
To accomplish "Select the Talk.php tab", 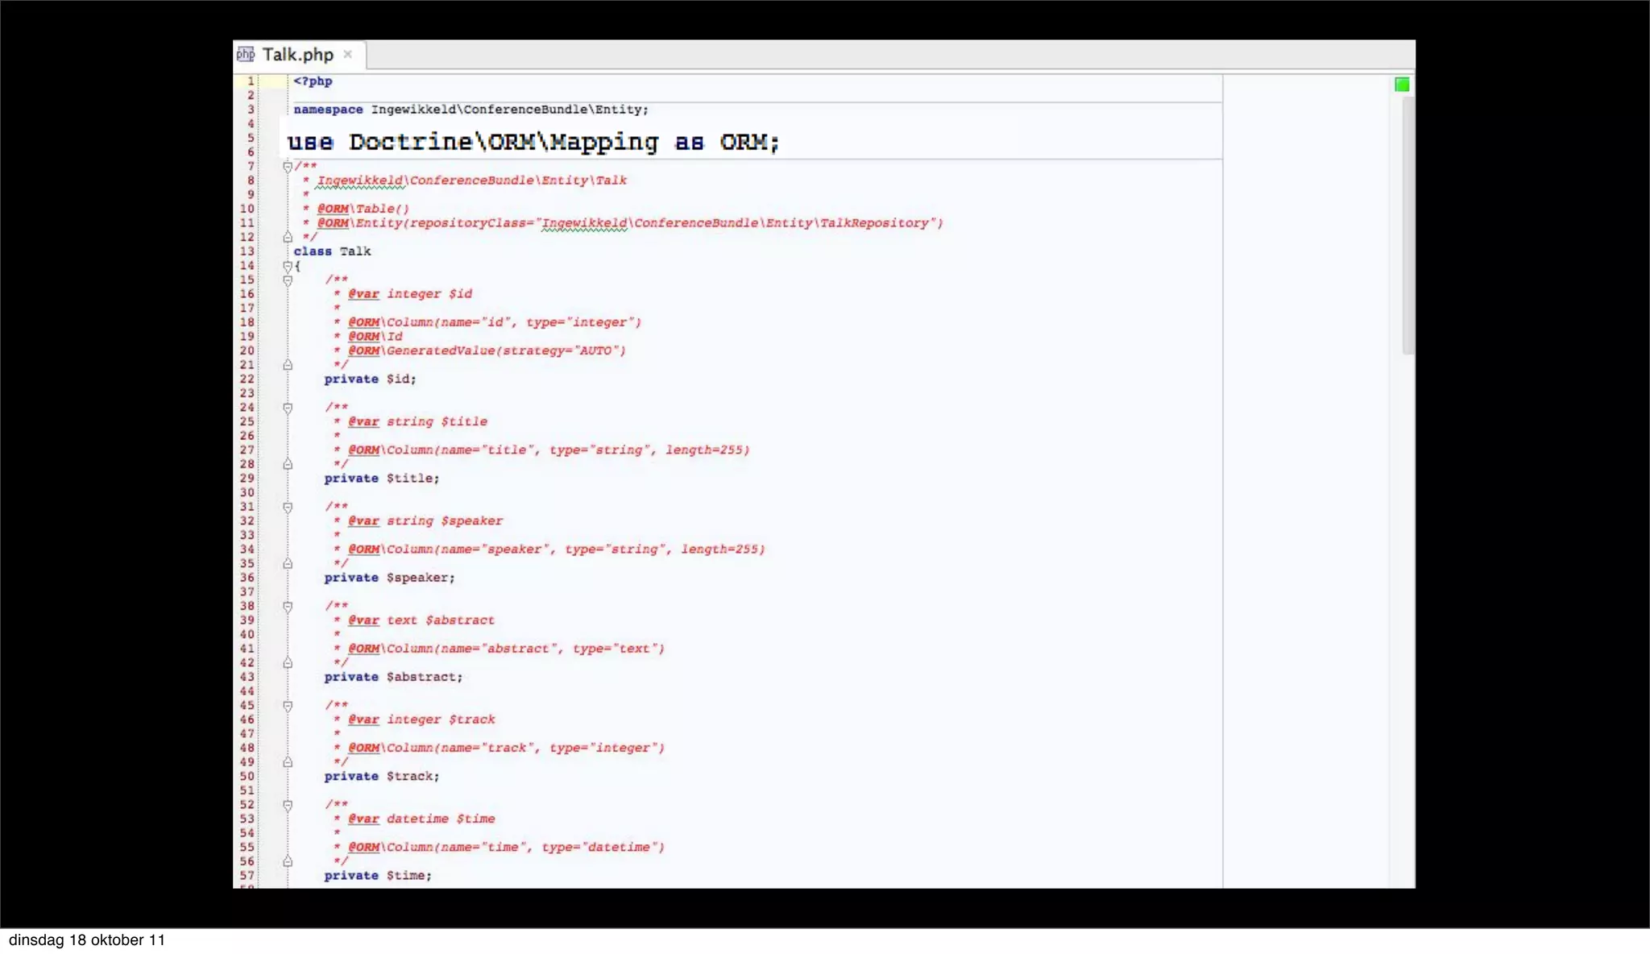I will tap(297, 55).
